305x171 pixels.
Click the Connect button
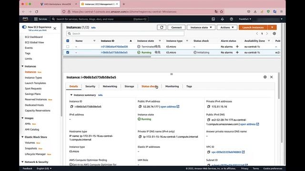[x=176, y=28]
